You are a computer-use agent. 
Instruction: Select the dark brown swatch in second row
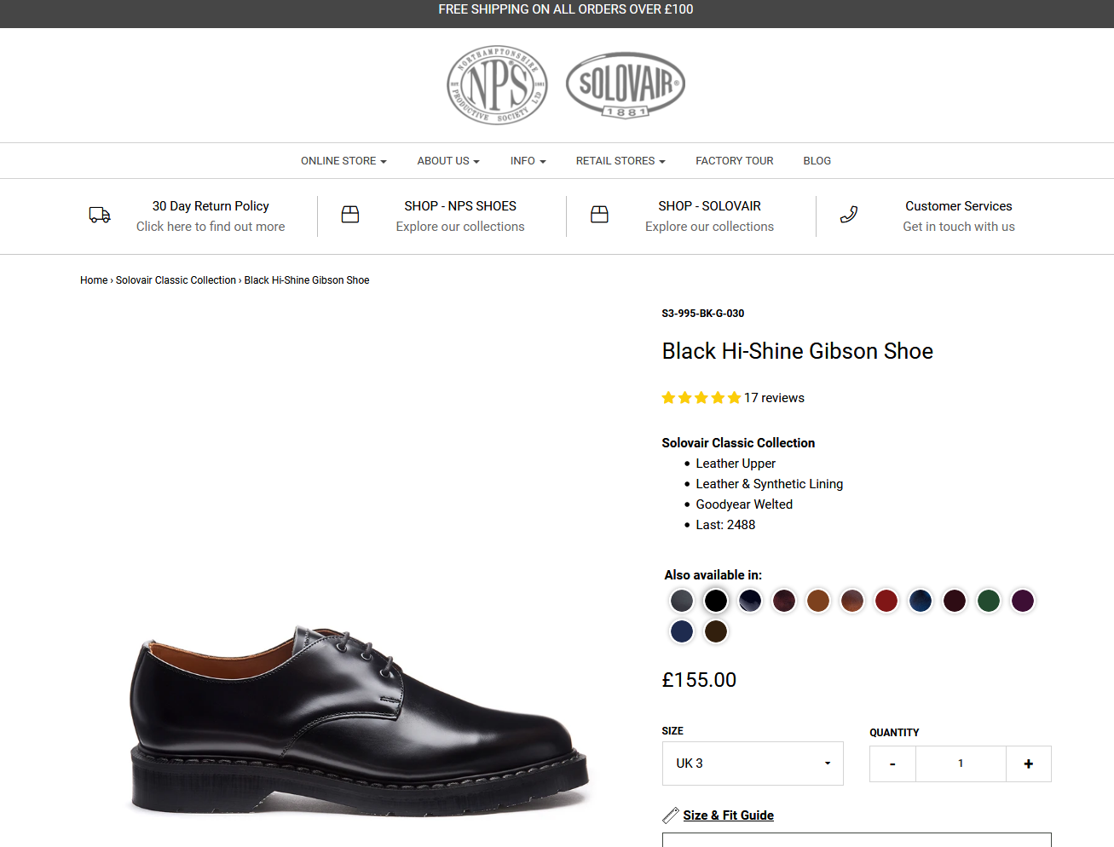click(716, 631)
